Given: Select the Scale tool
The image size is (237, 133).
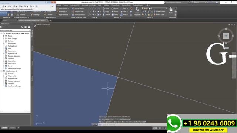Looking at the screenshot, I should [115, 14].
